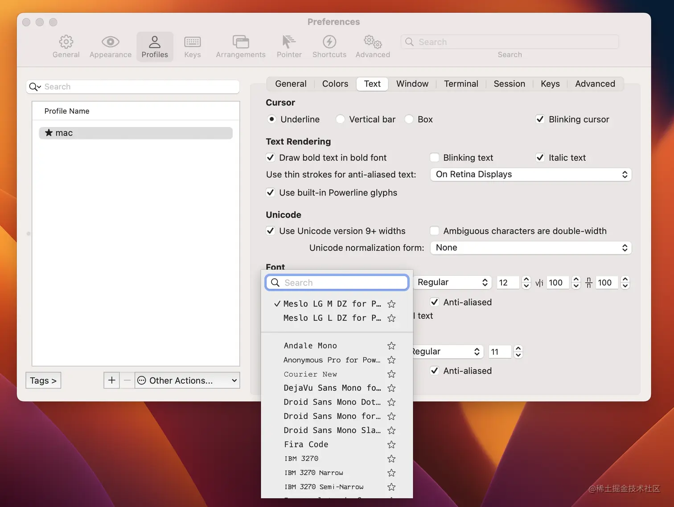This screenshot has height=507, width=674.
Task: Open Arrangements preferences
Action: point(241,46)
